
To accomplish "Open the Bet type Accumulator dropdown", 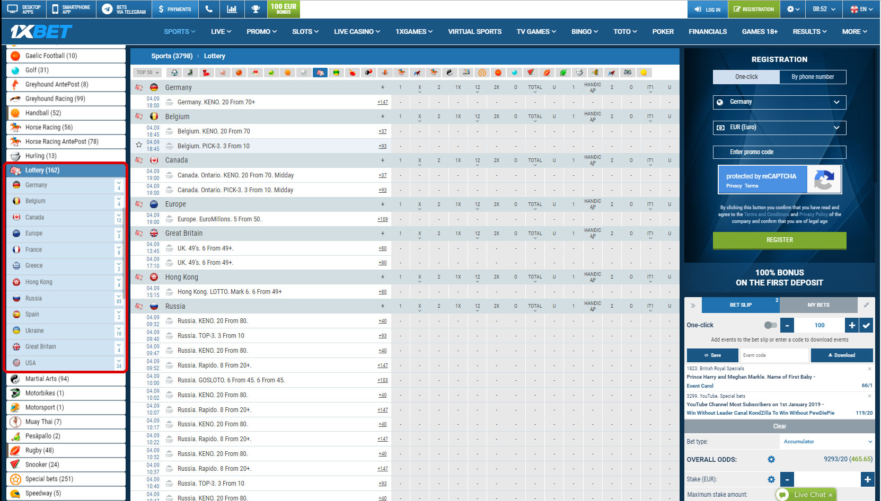I will point(827,442).
